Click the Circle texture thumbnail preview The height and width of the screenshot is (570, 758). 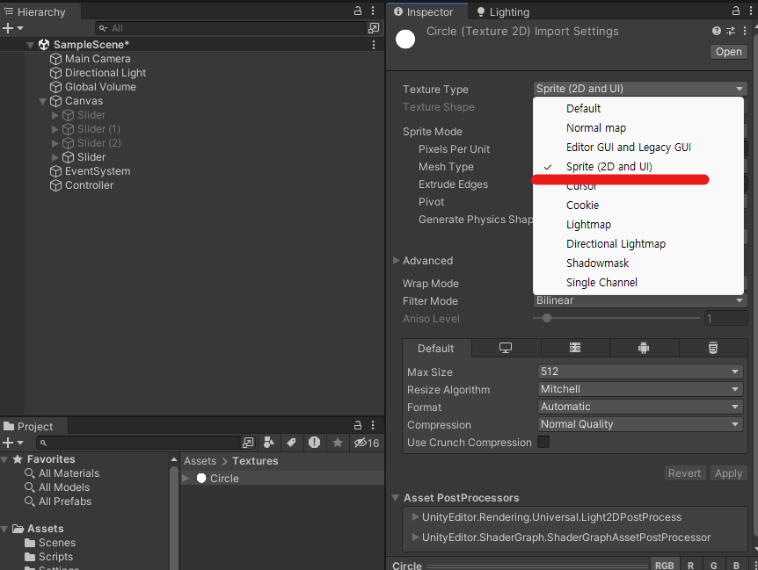coord(405,40)
